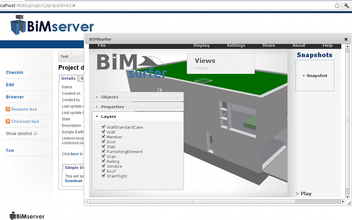Click horizontal scrollbar right arrow

coord(343,202)
